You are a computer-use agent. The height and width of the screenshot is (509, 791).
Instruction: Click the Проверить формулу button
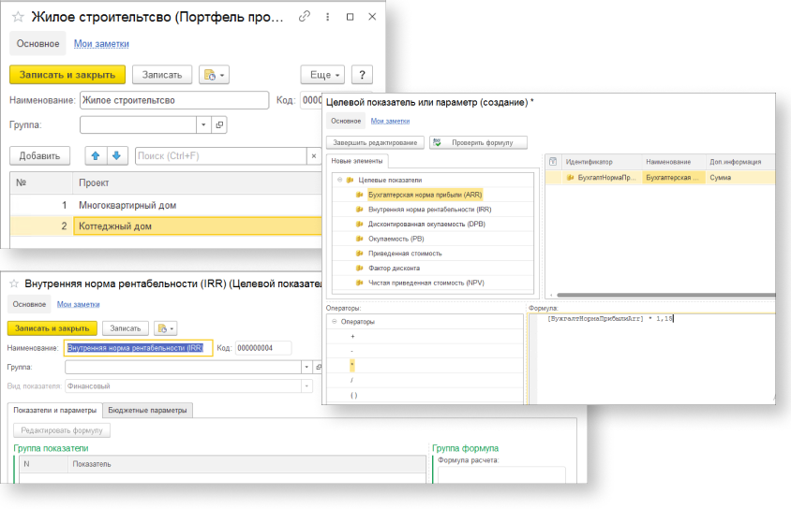479,142
